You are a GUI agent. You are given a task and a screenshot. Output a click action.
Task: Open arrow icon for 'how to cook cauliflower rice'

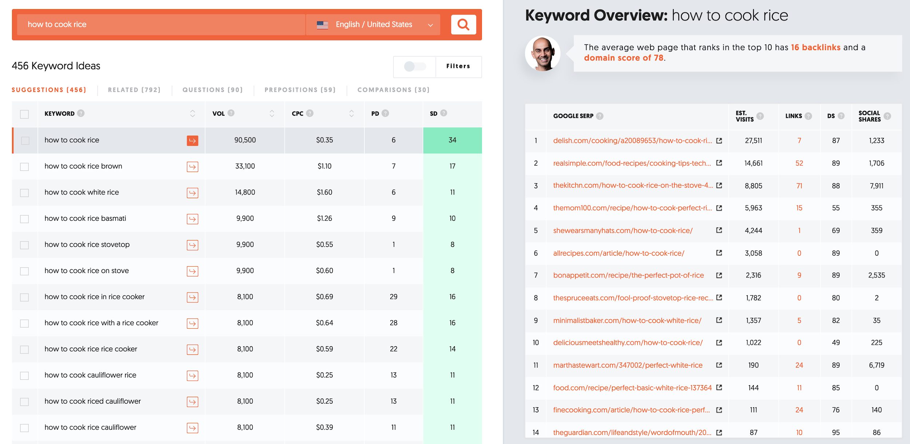(193, 376)
